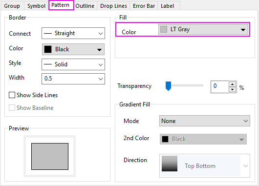
Task: Click the Transparency label
Action: click(134, 86)
